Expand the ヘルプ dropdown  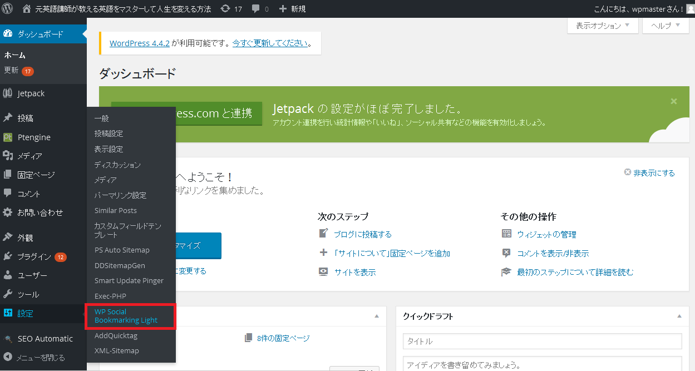click(666, 26)
